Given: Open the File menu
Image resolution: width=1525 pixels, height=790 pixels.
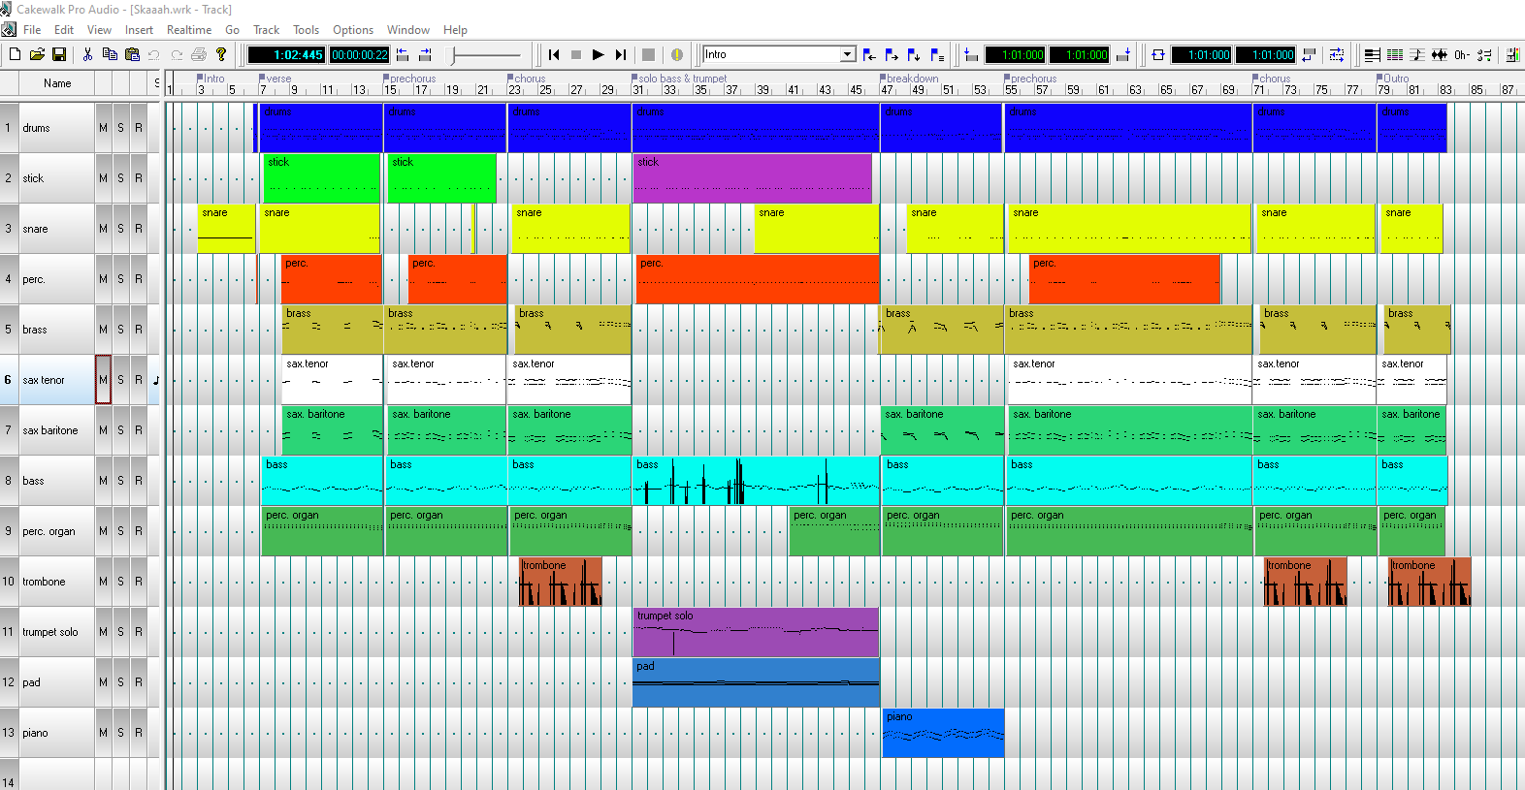Looking at the screenshot, I should pyautogui.click(x=32, y=30).
